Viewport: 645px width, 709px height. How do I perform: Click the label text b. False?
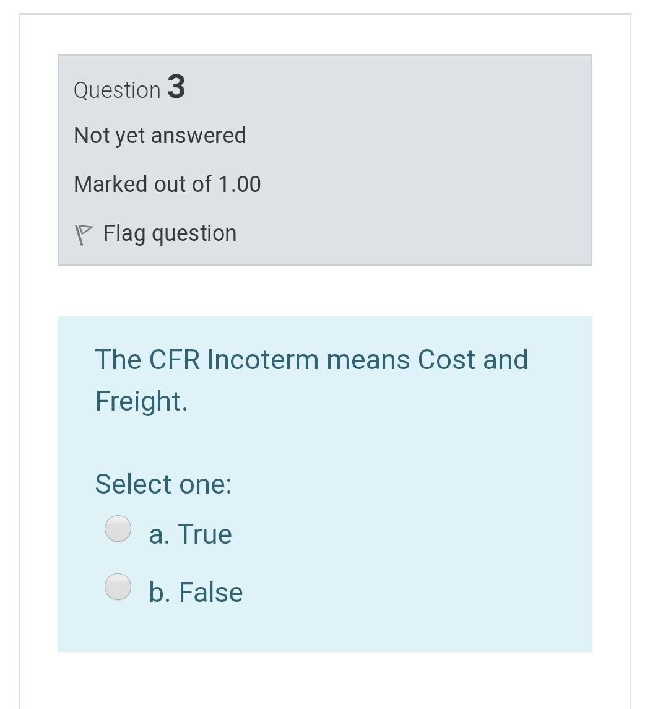pos(196,591)
